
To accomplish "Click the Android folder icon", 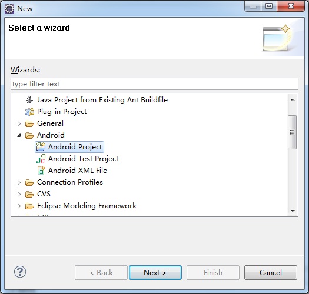I will pyautogui.click(x=29, y=135).
